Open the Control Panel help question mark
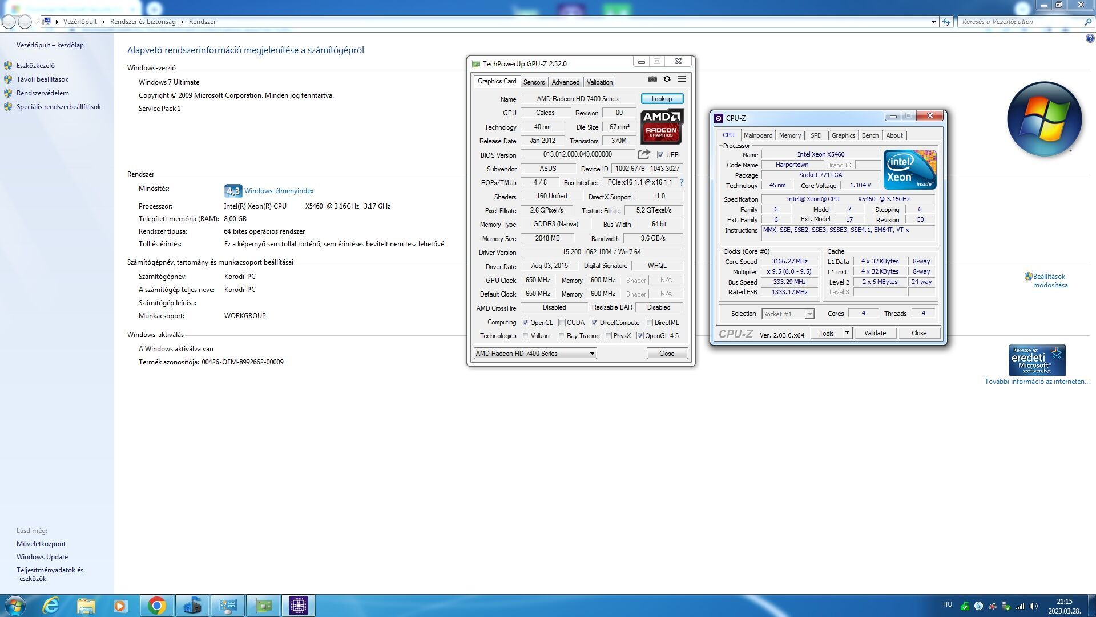The width and height of the screenshot is (1096, 617). [x=1090, y=39]
